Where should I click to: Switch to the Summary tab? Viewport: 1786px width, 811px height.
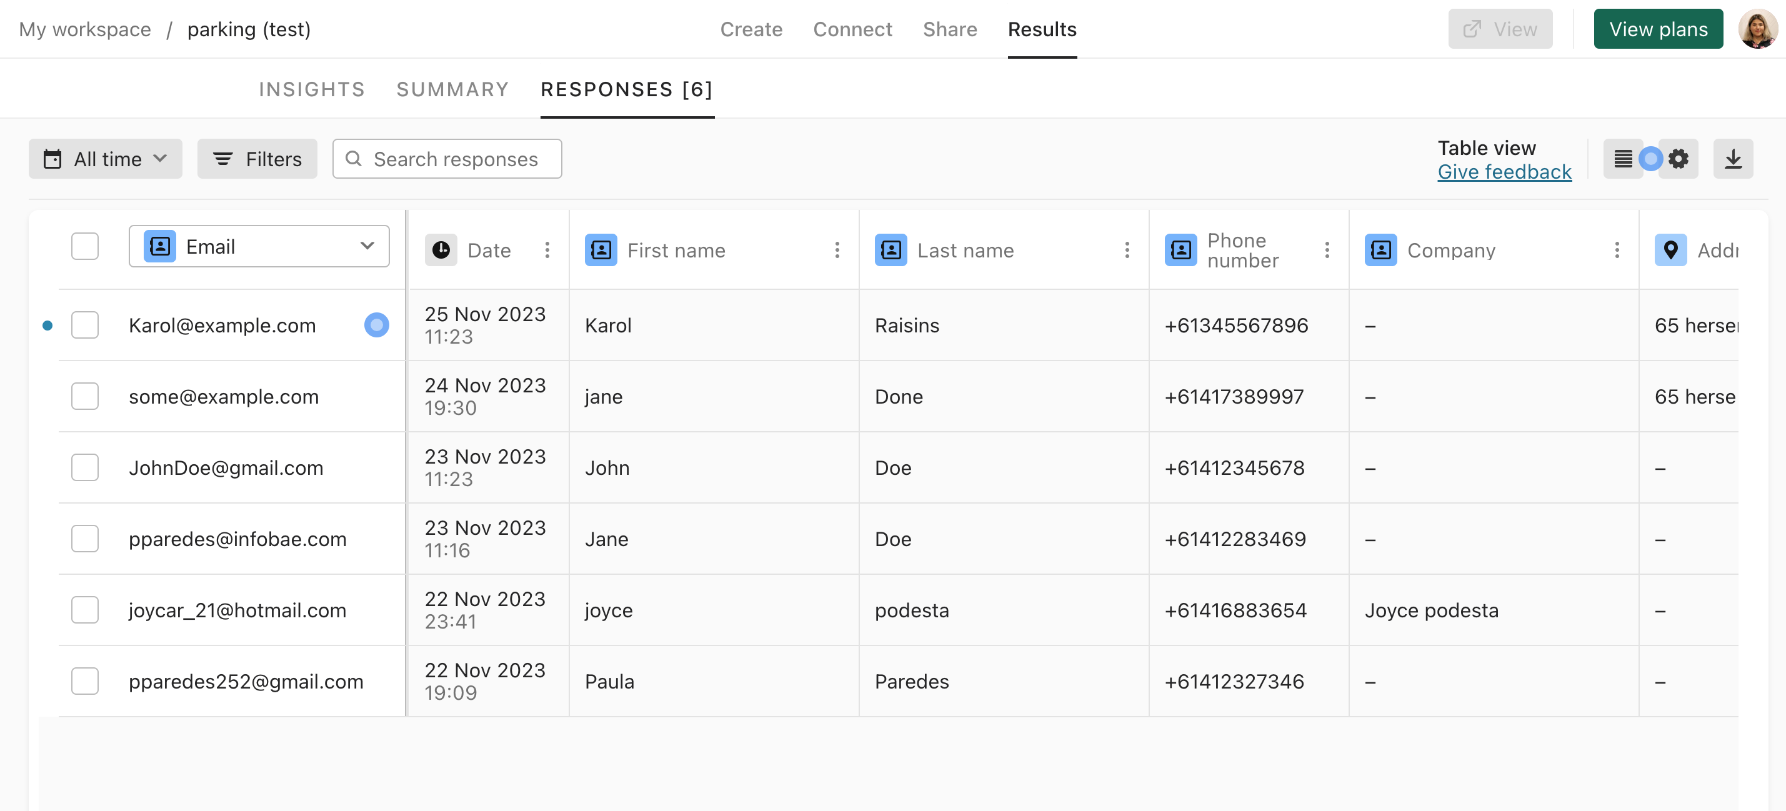[x=452, y=89]
